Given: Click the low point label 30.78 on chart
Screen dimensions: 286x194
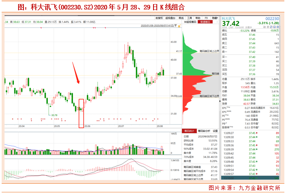Looking at the screenshot, I should coord(54,115).
